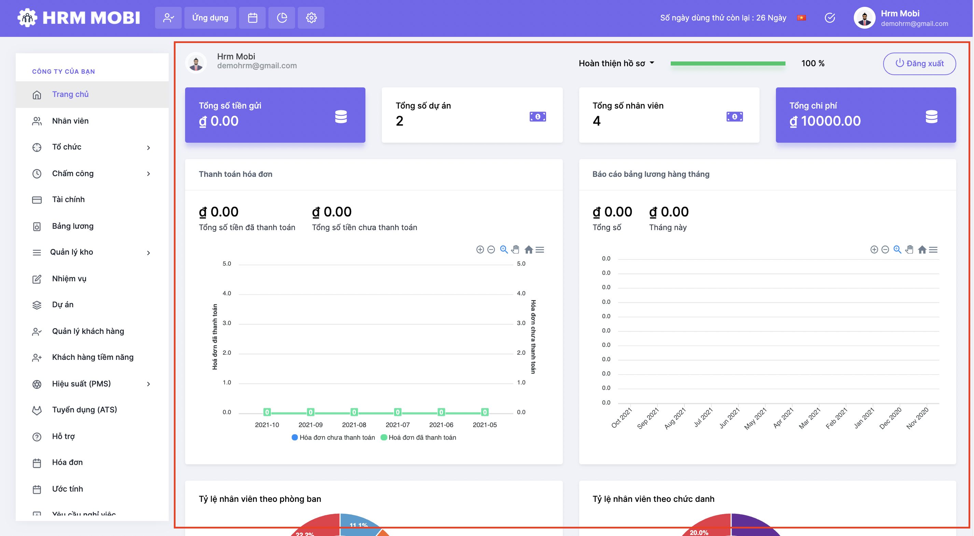The width and height of the screenshot is (974, 536).
Task: Select the selection zoom tool on payroll chart
Action: (x=897, y=250)
